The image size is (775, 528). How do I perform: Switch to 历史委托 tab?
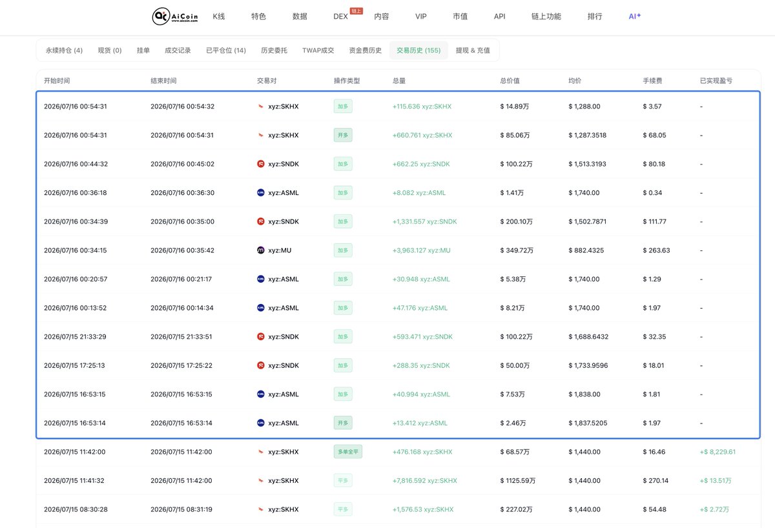(x=274, y=50)
